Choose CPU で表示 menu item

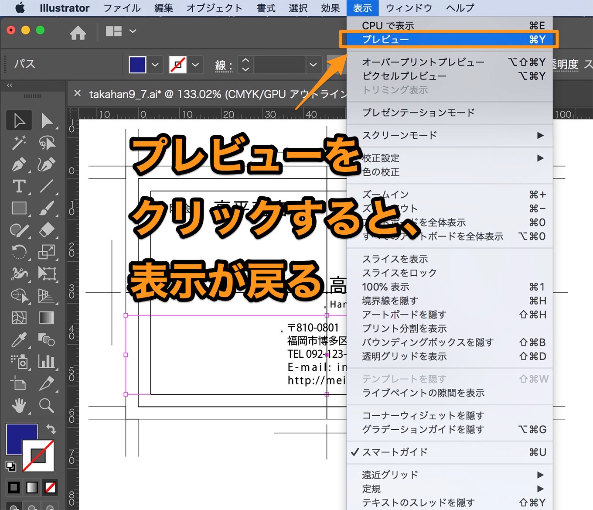(449, 26)
